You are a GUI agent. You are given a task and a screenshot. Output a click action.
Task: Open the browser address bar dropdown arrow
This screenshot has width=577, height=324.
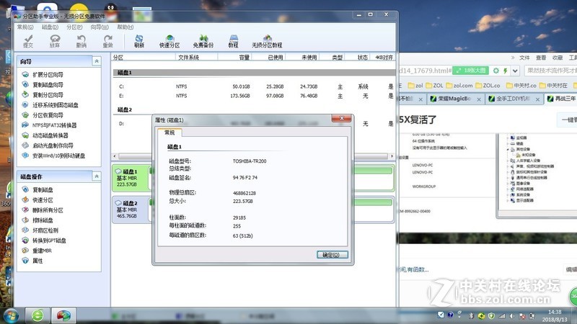click(x=515, y=71)
